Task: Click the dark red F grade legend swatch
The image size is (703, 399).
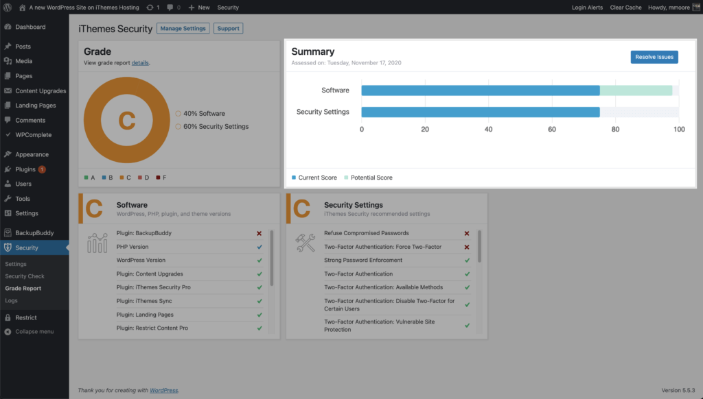Action: (x=158, y=178)
